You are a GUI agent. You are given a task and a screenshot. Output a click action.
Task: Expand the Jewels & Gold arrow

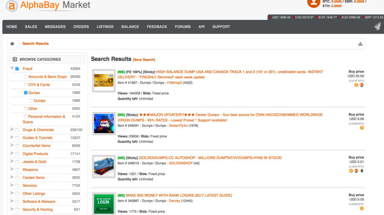coord(12,161)
